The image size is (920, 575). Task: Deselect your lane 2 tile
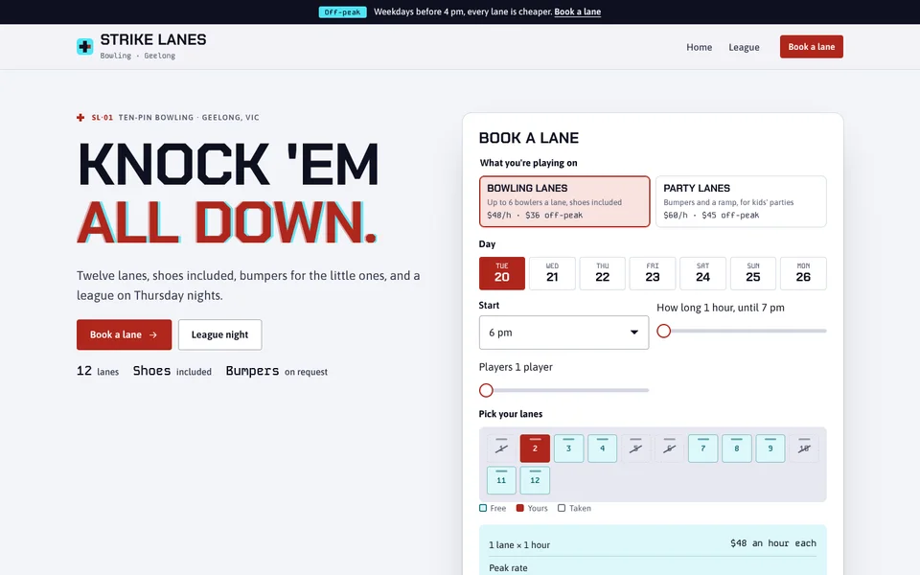pos(535,448)
